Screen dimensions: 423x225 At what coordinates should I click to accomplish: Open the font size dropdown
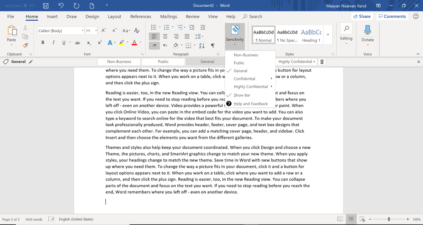pos(96,31)
